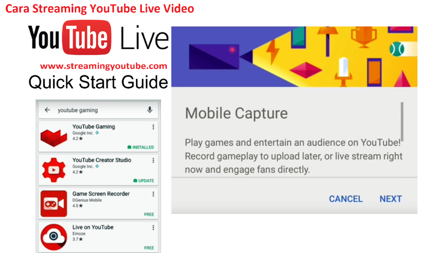
Task: Click the 3.7 star rating of Live on YouTube
Action: point(77,239)
